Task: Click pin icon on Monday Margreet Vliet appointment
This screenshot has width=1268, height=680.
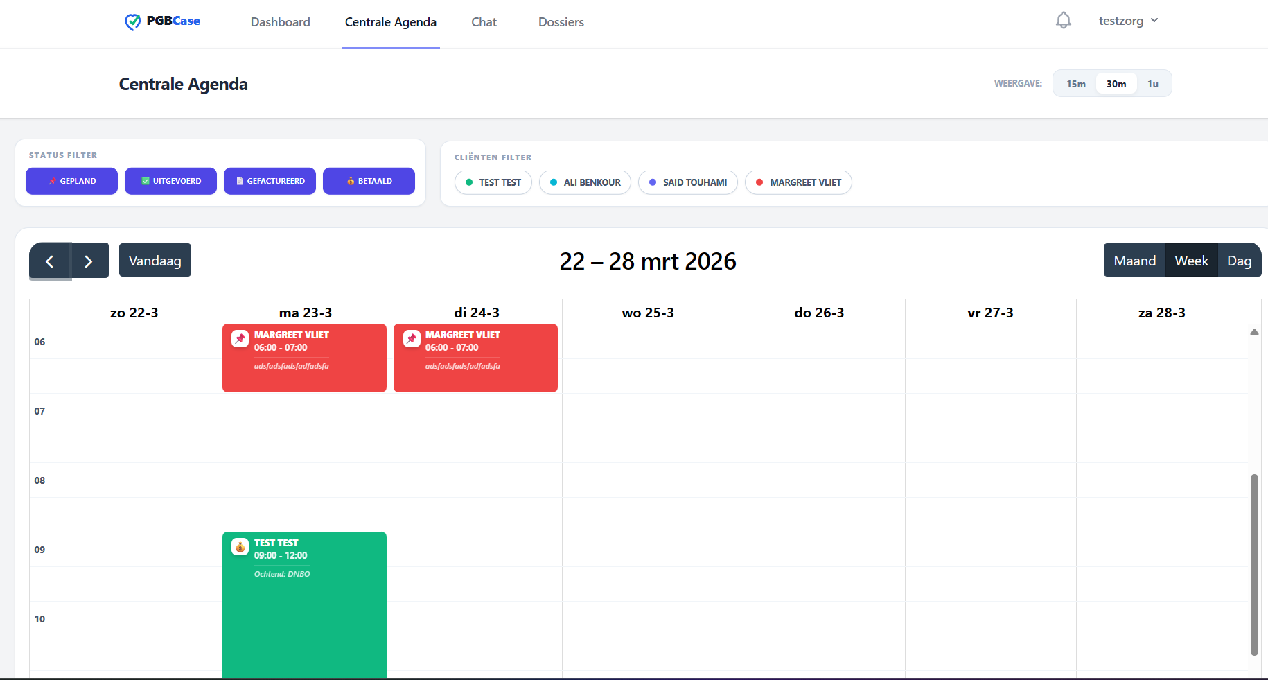Action: 240,339
